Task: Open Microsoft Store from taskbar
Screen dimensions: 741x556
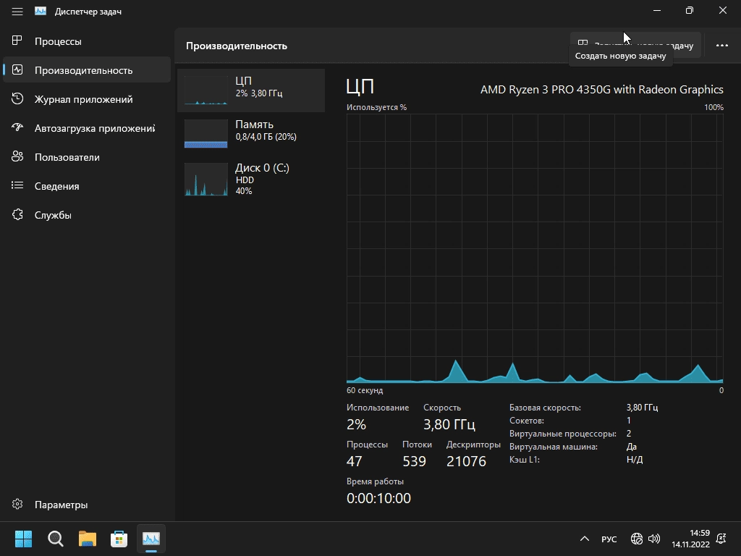Action: pyautogui.click(x=119, y=539)
